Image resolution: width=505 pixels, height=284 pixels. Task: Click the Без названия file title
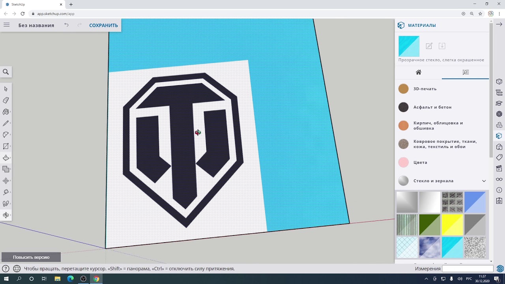[x=36, y=25]
